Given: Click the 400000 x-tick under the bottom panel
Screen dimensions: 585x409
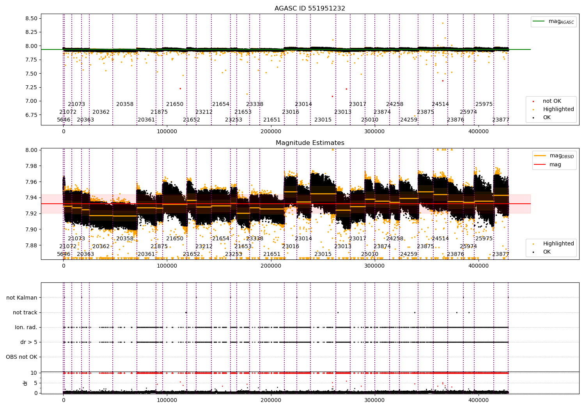Looking at the screenshot, I should click(x=478, y=400).
